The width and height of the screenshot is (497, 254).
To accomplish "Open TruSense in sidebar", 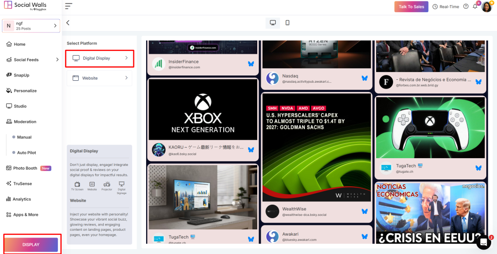I will point(19,183).
